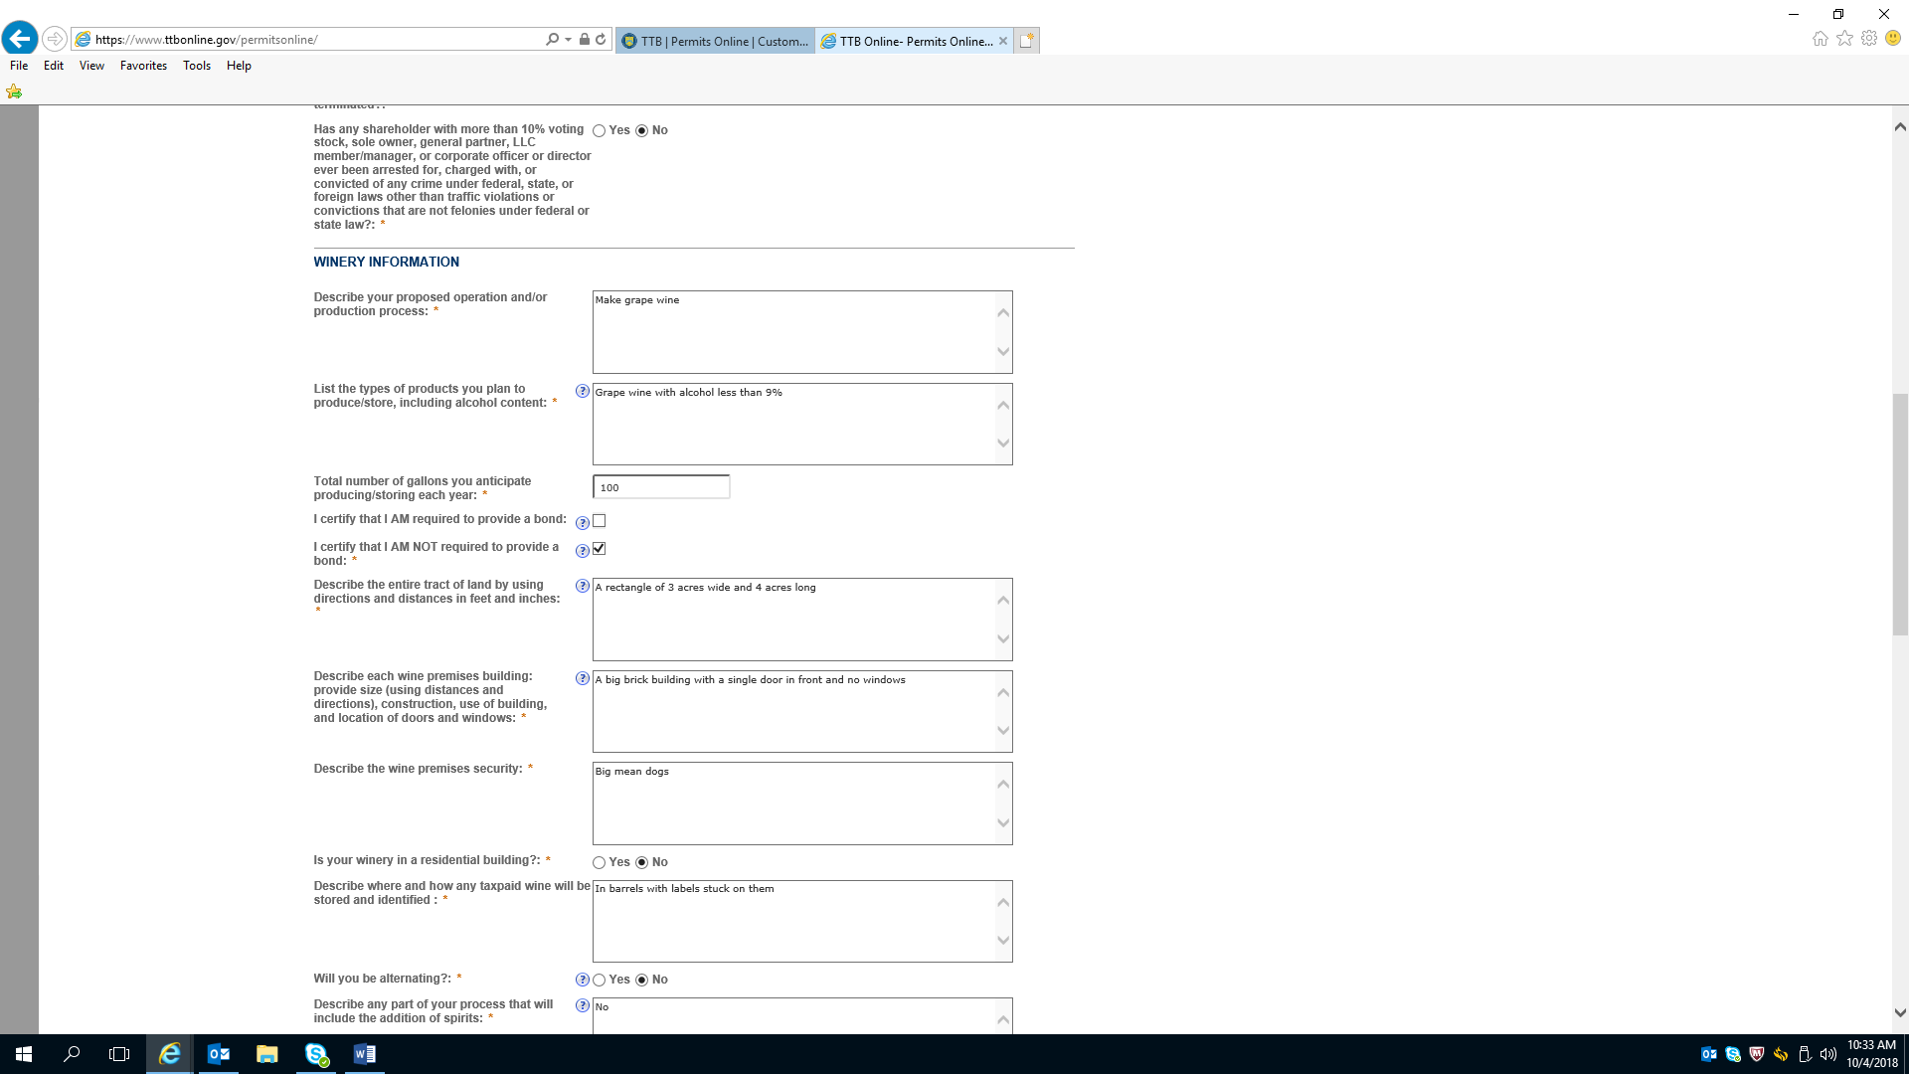Screen dimensions: 1909x1074
Task: Open the browser home icon
Action: (1820, 39)
